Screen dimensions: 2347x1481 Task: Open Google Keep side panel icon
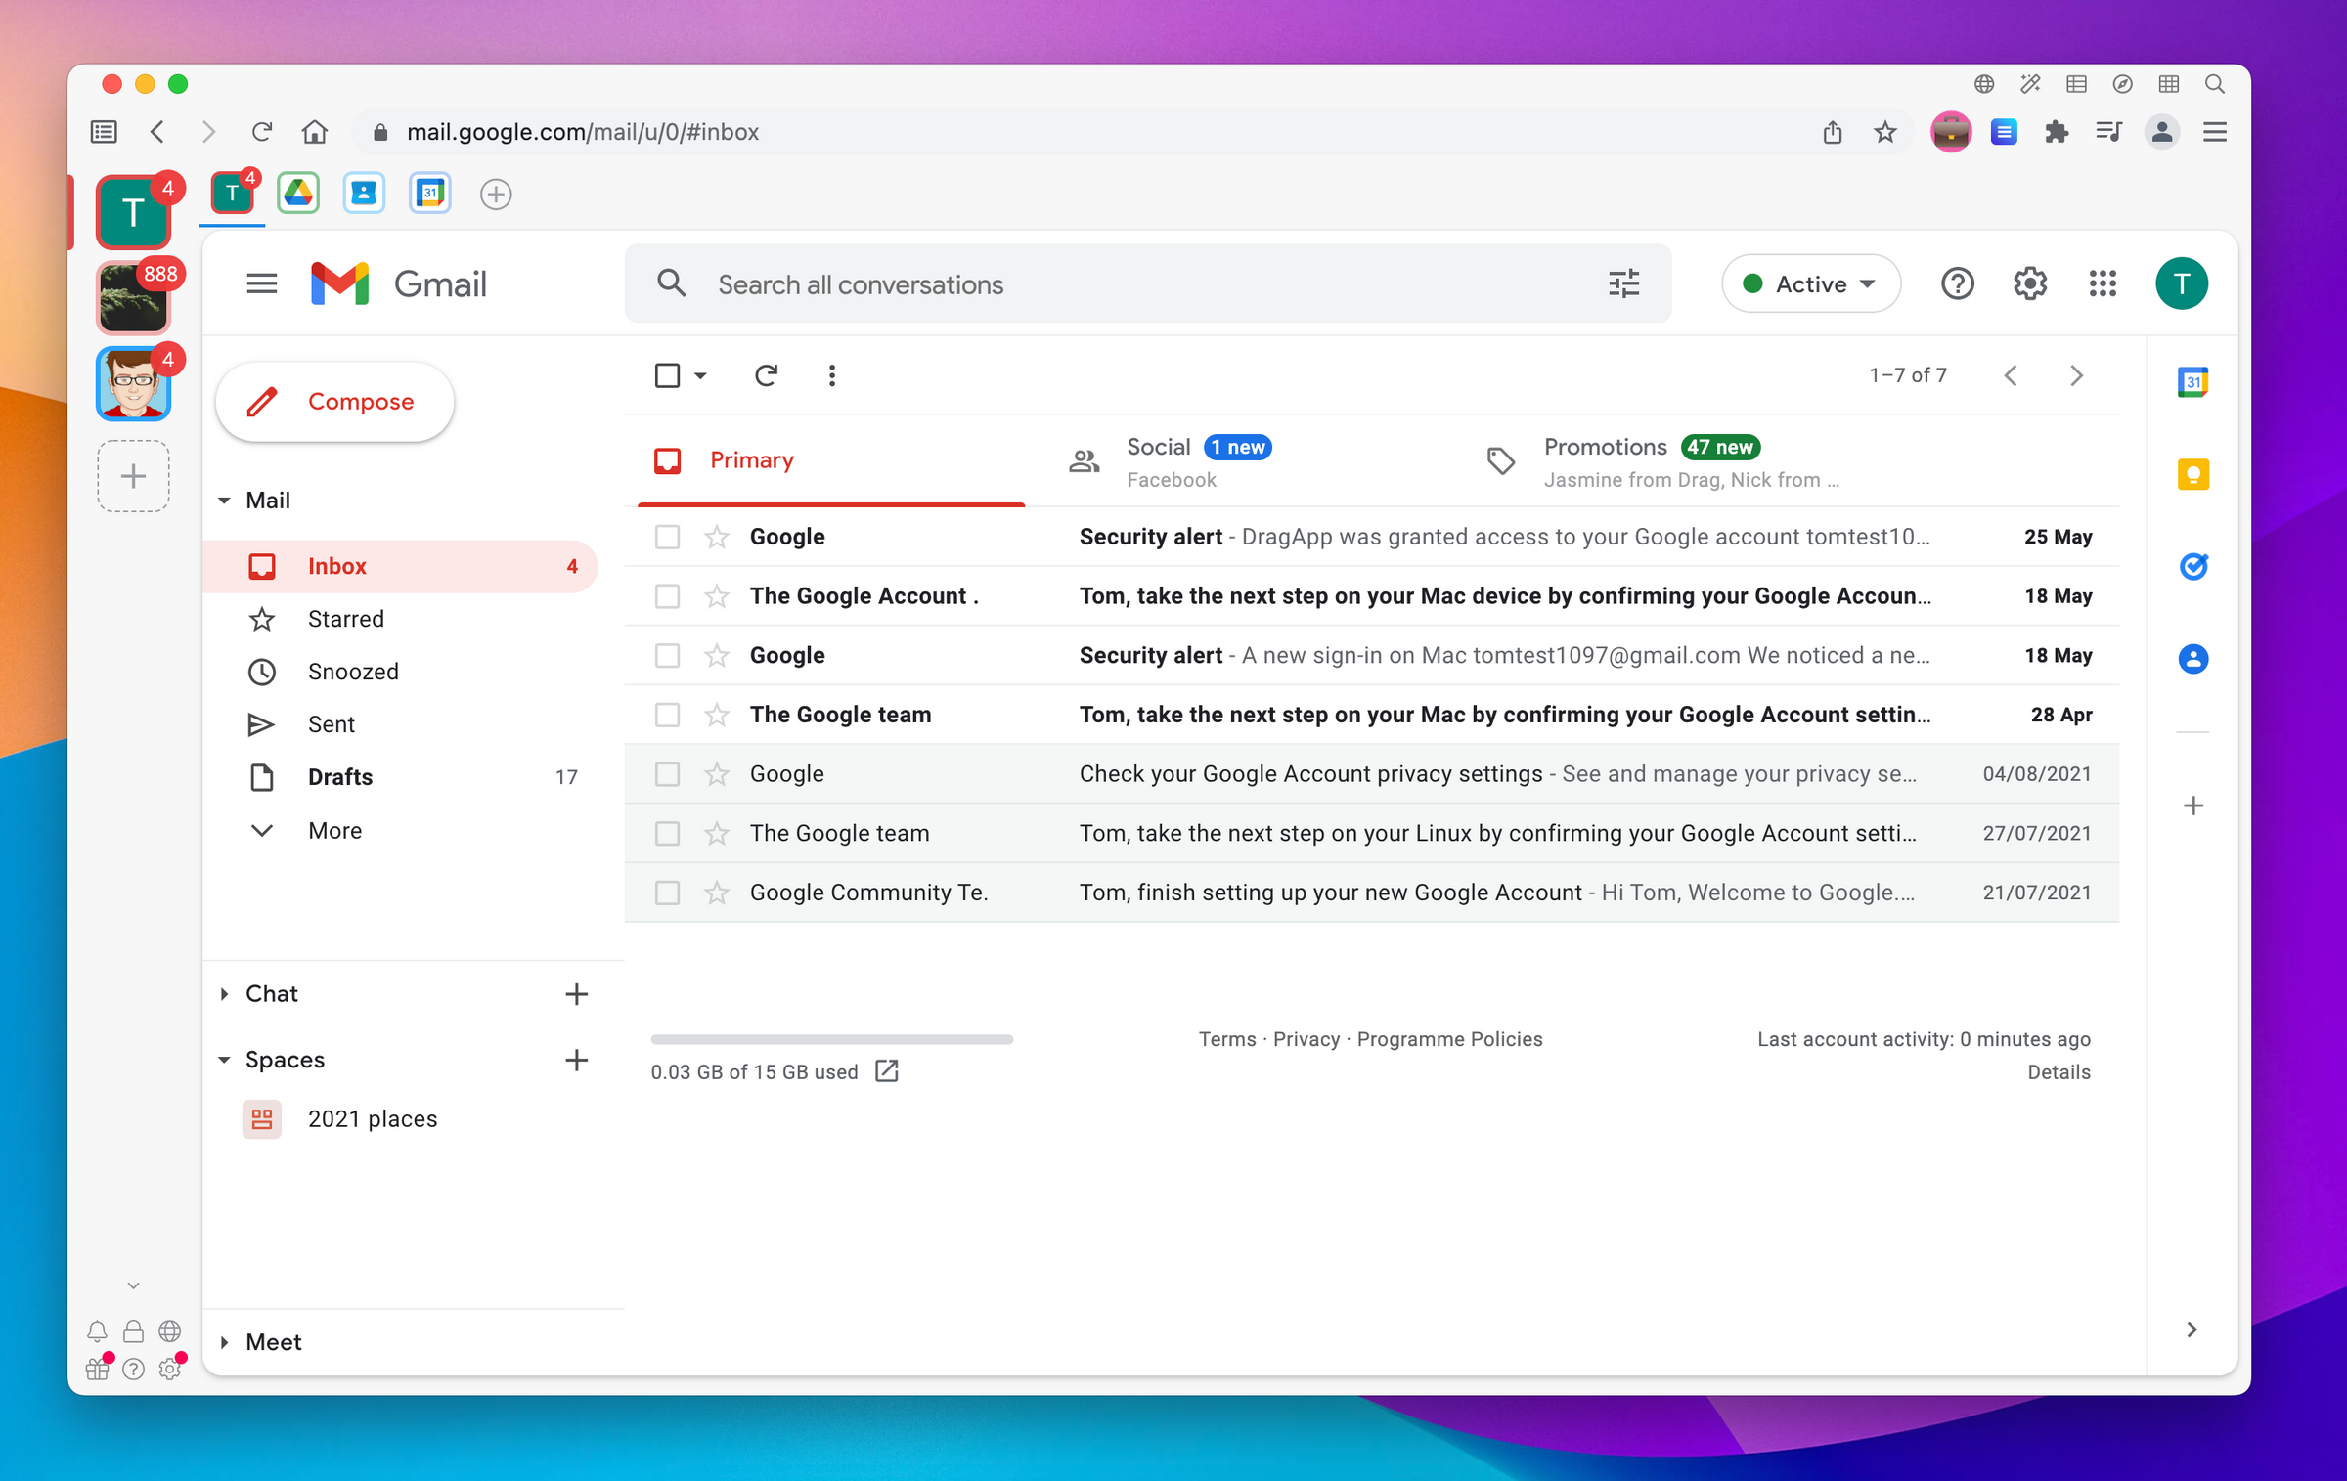[2192, 475]
